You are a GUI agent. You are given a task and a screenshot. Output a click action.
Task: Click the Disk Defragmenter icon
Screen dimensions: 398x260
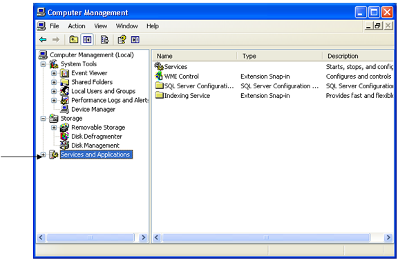point(64,137)
